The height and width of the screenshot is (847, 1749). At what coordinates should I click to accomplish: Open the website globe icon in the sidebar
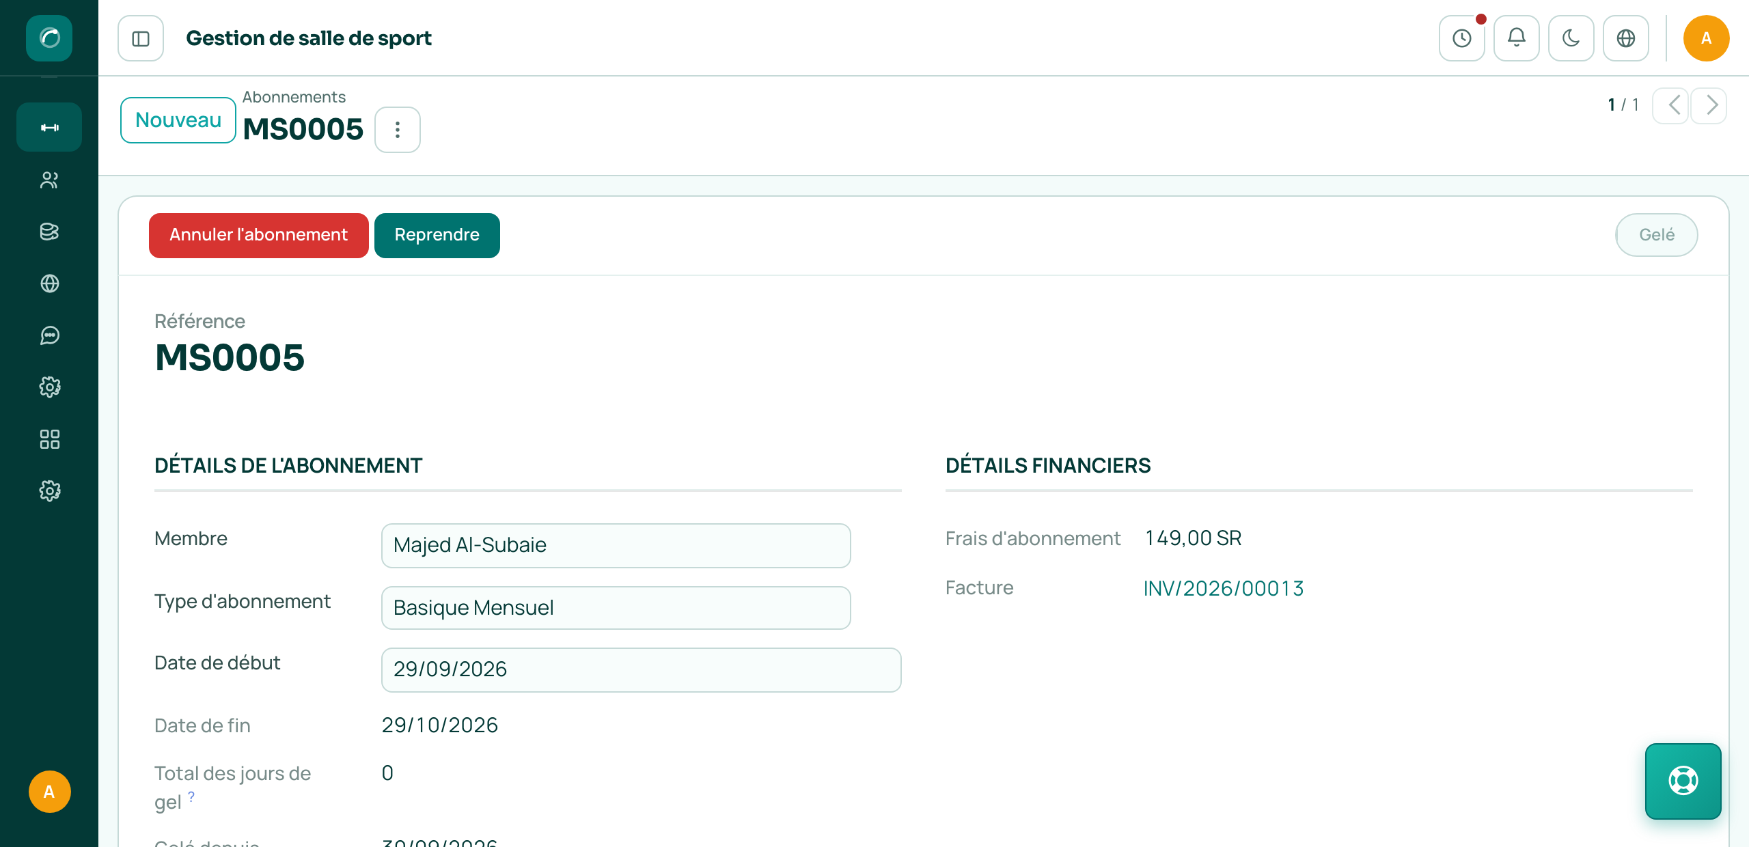click(49, 283)
